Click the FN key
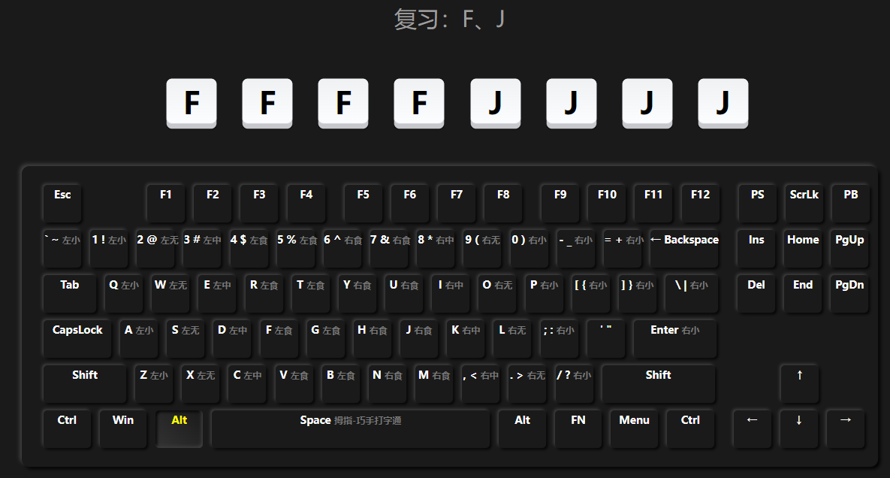The height and width of the screenshot is (478, 890). (578, 428)
